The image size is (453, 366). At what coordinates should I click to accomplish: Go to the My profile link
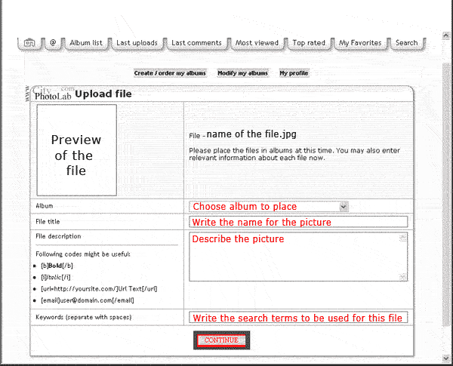[294, 73]
